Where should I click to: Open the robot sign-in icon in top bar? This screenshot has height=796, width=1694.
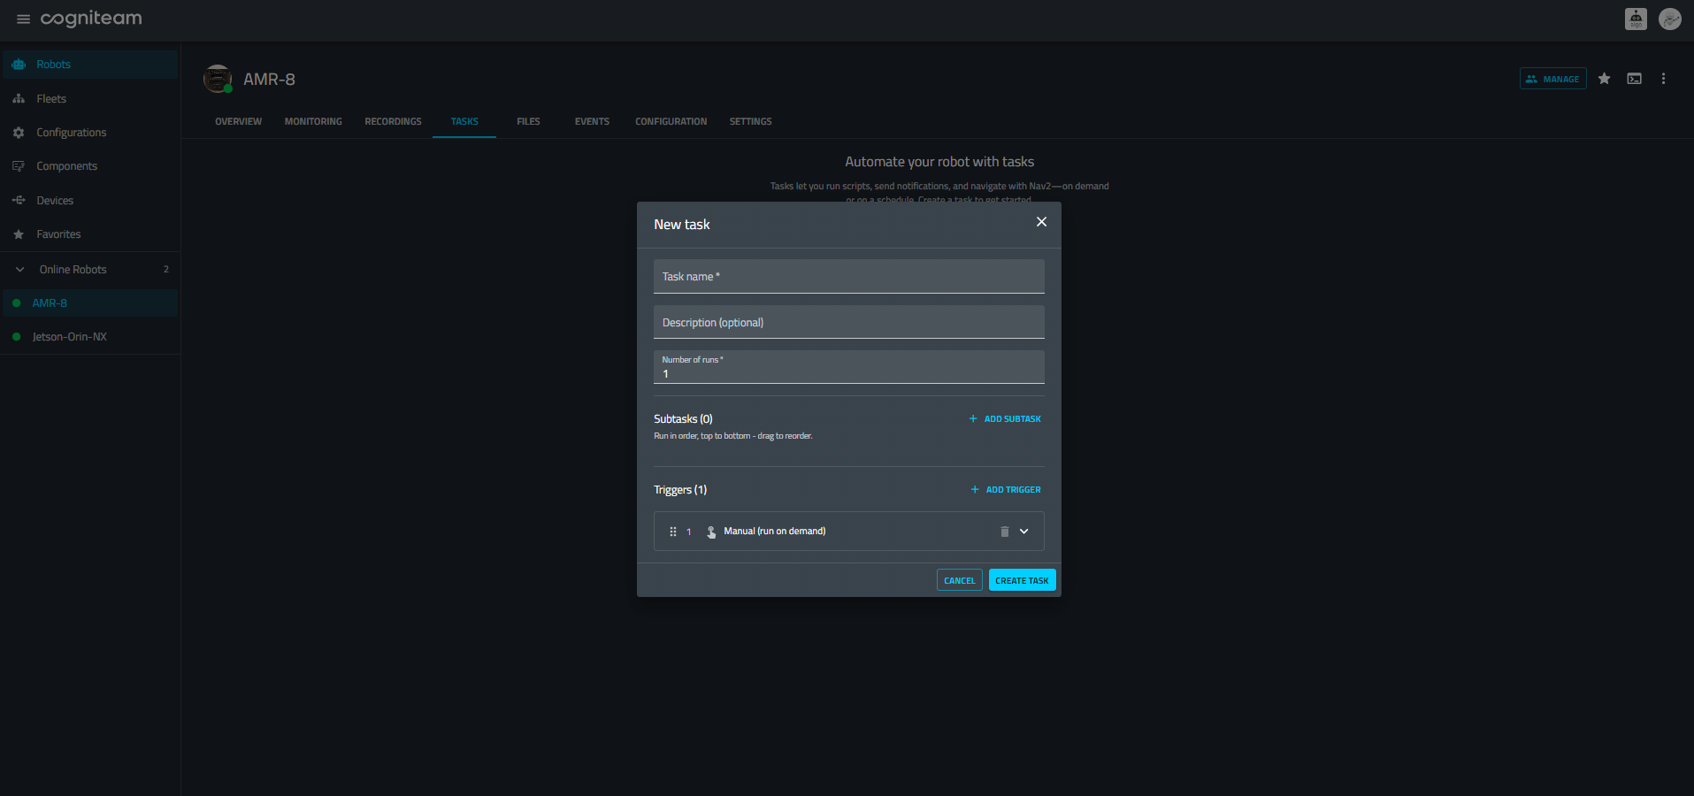click(1636, 19)
